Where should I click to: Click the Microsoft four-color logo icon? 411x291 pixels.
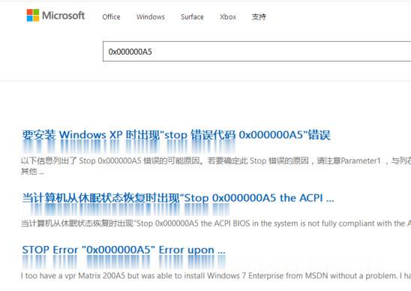(x=33, y=16)
